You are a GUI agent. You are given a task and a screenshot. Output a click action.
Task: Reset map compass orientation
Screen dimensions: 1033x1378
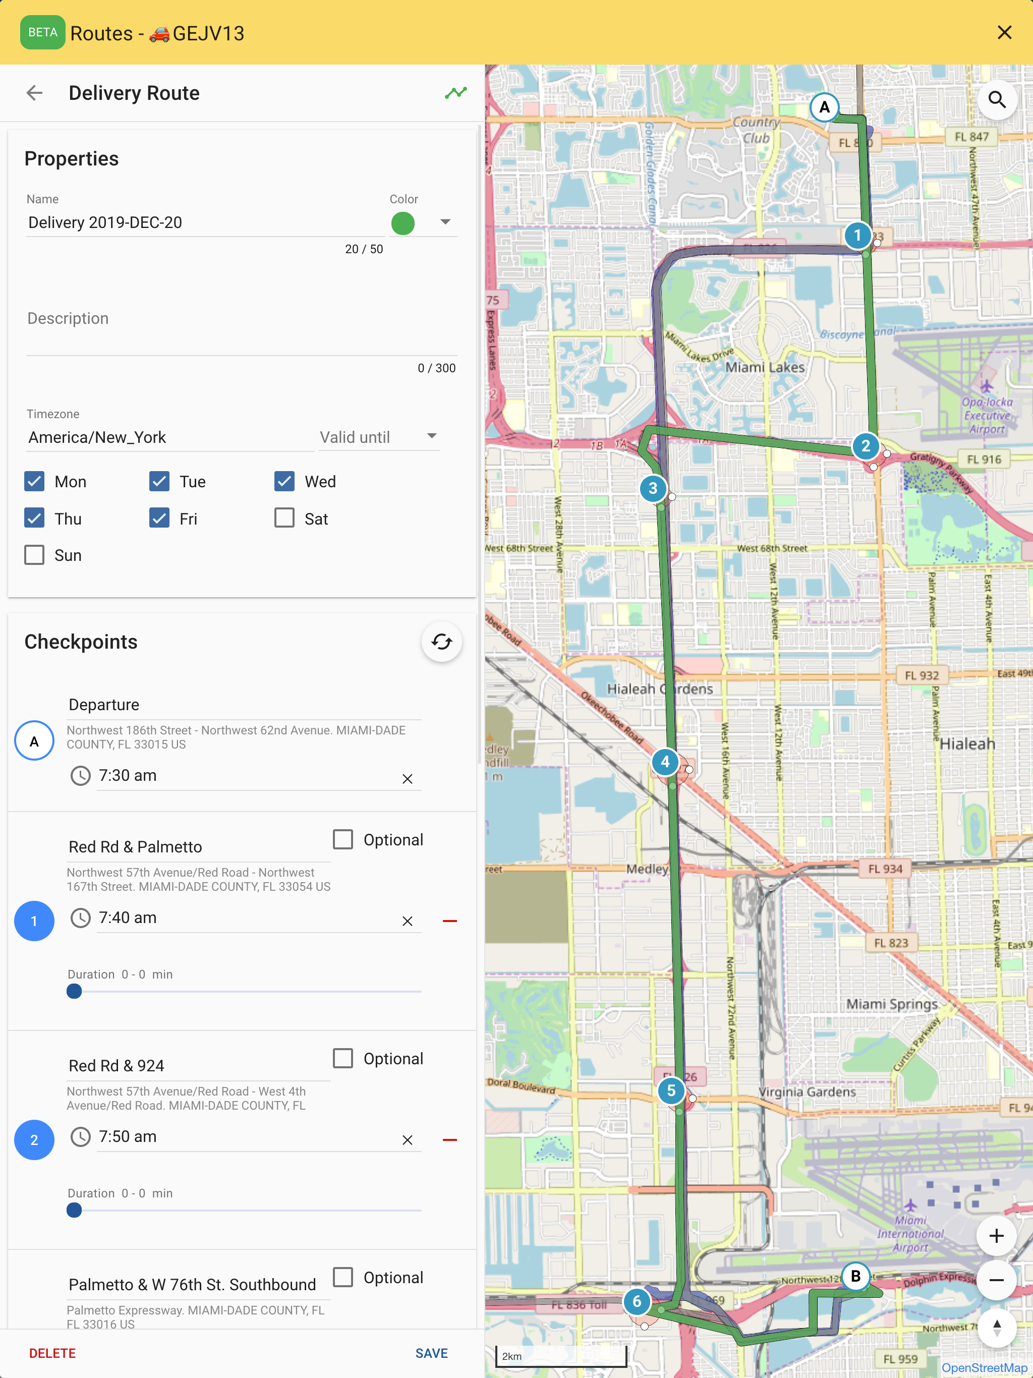pos(996,1328)
